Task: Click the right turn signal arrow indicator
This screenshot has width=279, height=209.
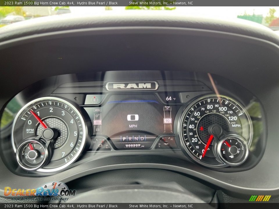Action: pyautogui.click(x=187, y=96)
